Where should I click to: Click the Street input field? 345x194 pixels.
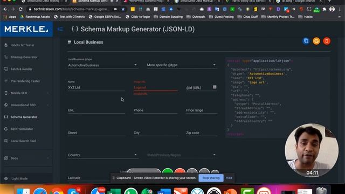(x=96, y=133)
